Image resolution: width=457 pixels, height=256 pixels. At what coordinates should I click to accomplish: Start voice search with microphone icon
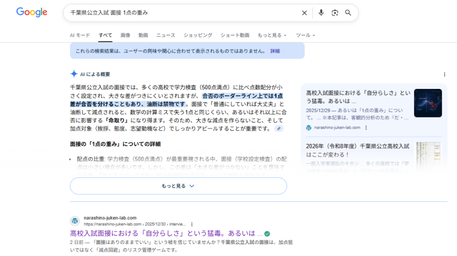point(321,13)
